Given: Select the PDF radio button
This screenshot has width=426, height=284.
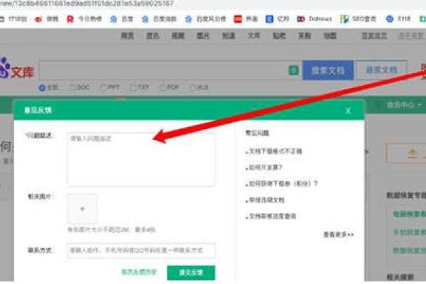Looking at the screenshot, I should pyautogui.click(x=163, y=87).
